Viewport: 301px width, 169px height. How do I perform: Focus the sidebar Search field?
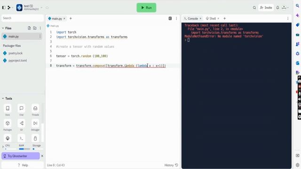click(x=23, y=18)
